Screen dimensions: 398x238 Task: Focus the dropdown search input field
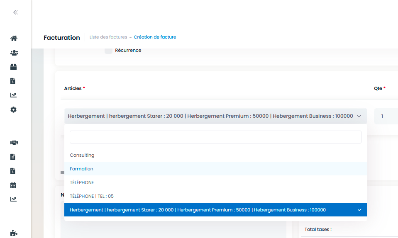point(215,137)
